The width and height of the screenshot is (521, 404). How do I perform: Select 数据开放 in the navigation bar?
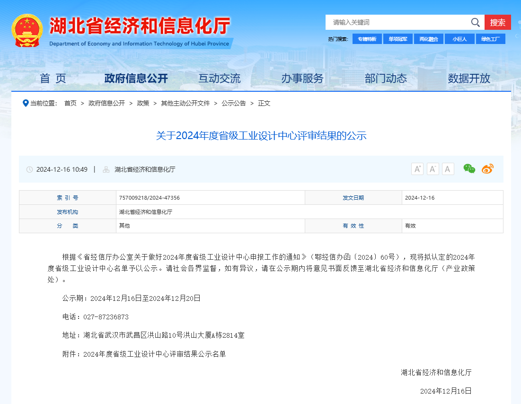(x=468, y=79)
